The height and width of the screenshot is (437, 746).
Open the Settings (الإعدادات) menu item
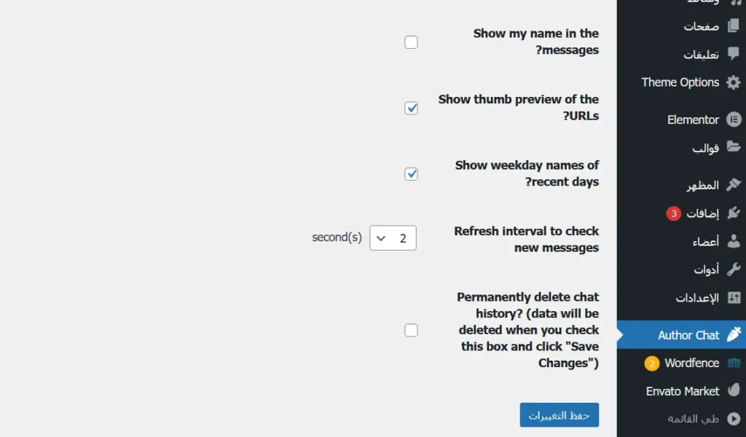pos(696,298)
